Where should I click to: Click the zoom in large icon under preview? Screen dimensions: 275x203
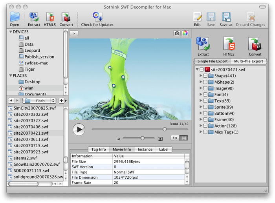[x=160, y=139]
